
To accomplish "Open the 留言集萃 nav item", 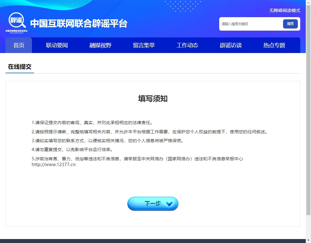I will [x=144, y=45].
